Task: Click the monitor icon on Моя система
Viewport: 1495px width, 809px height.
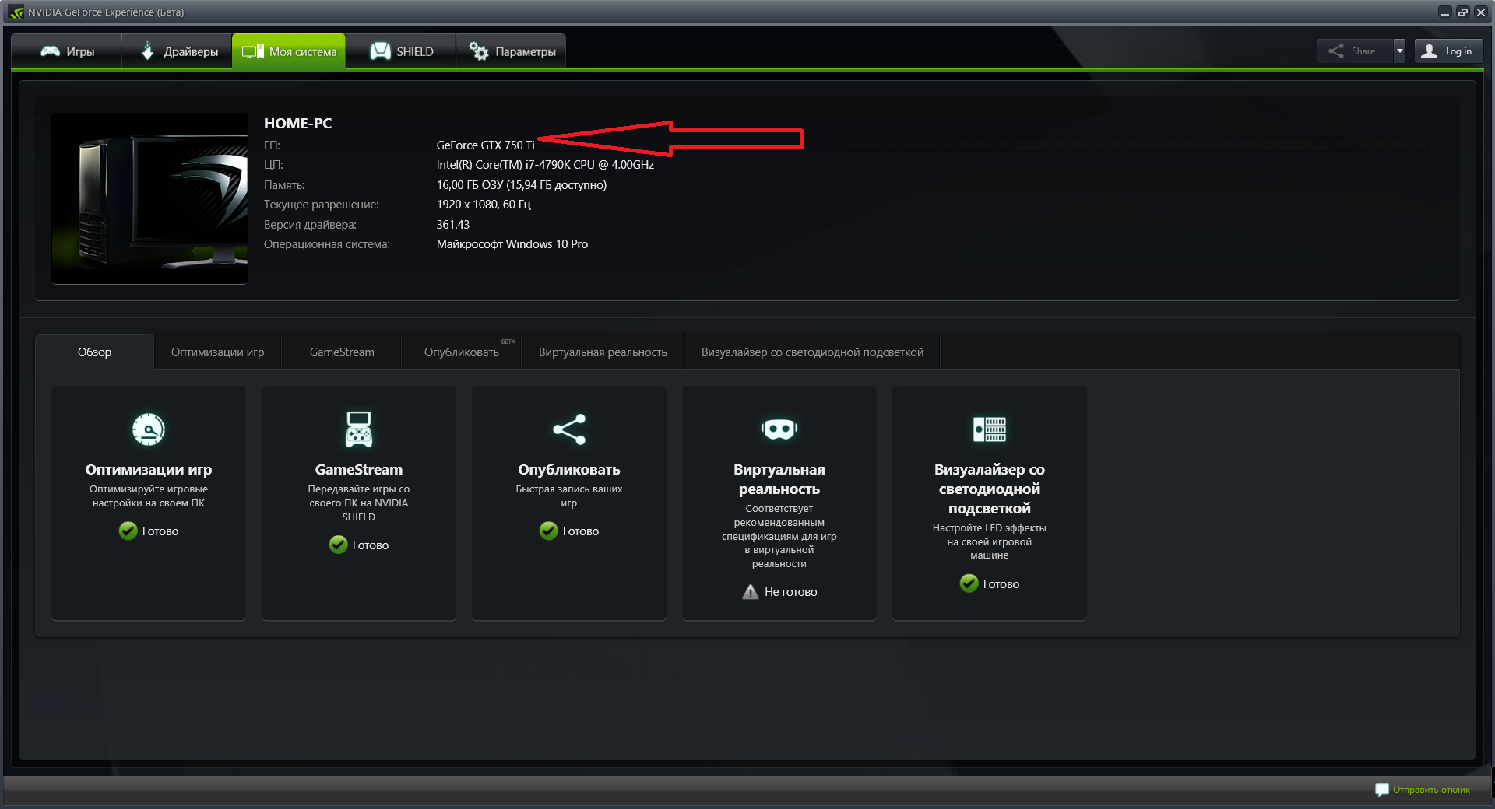Action: click(x=253, y=51)
